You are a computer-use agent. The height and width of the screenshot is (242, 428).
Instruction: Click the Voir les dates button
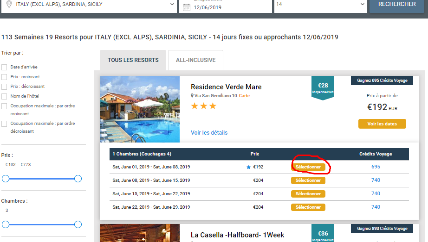(x=382, y=124)
